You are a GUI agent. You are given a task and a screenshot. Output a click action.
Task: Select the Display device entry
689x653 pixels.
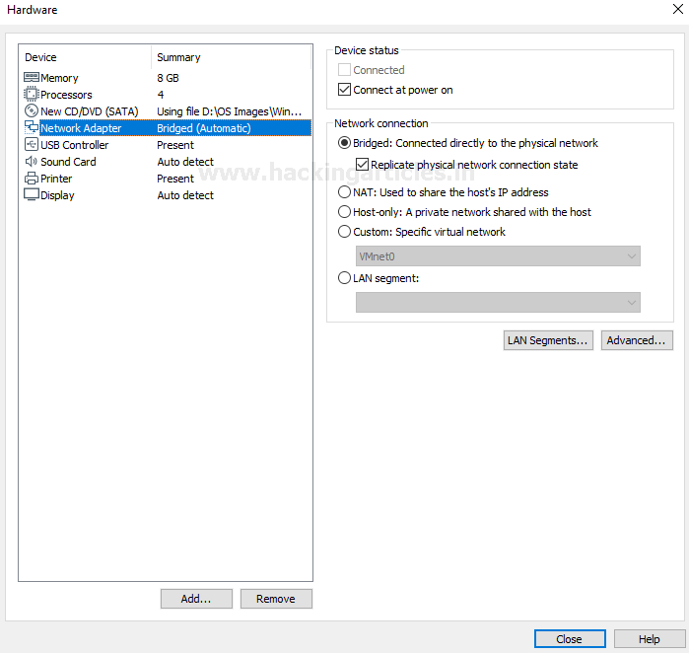[167, 194]
